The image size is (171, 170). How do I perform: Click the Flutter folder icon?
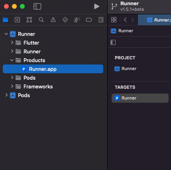18,43
